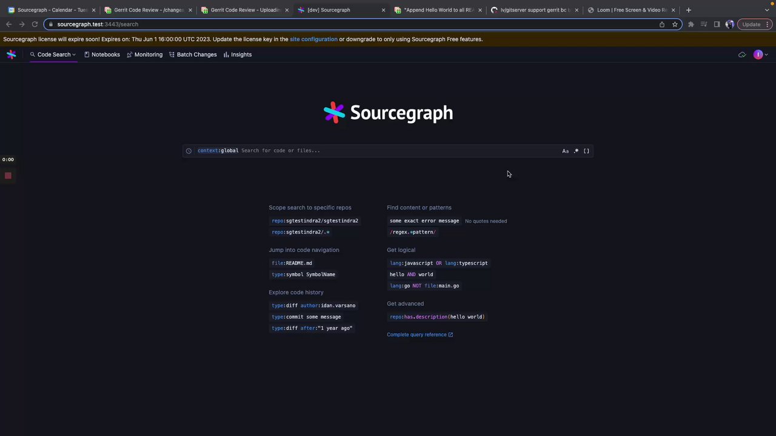Click the Chrome Update button
Image resolution: width=776 pixels, height=436 pixels.
[x=751, y=24]
